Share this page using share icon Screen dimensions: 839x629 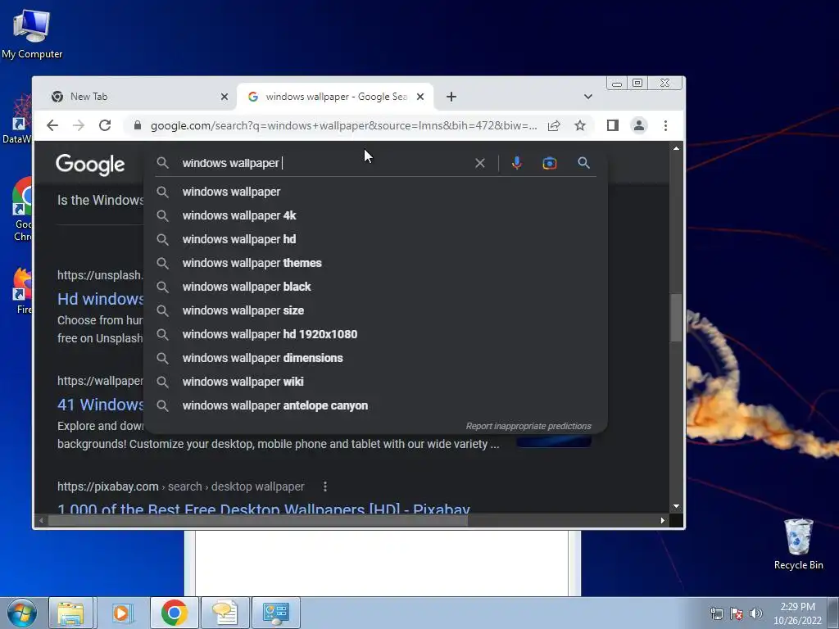[x=554, y=125]
